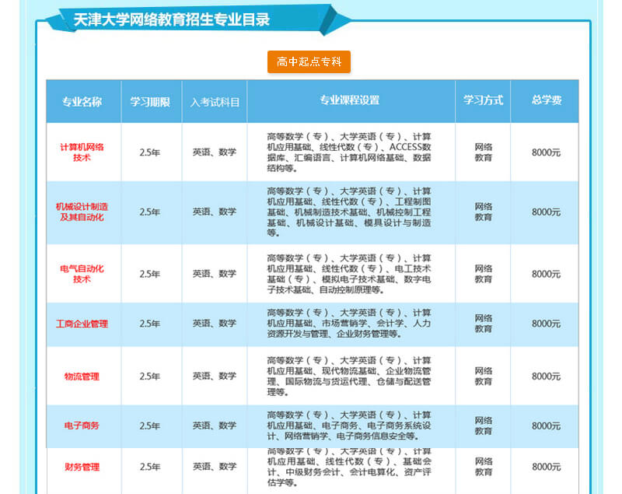The image size is (622, 494).
Task: Click the 天津大学网络教育招生专业目录 banner title
Action: click(171, 19)
